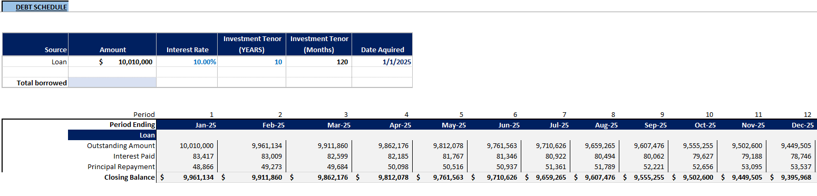
Task: Click the Jan-25 period ending header
Action: pos(187,125)
